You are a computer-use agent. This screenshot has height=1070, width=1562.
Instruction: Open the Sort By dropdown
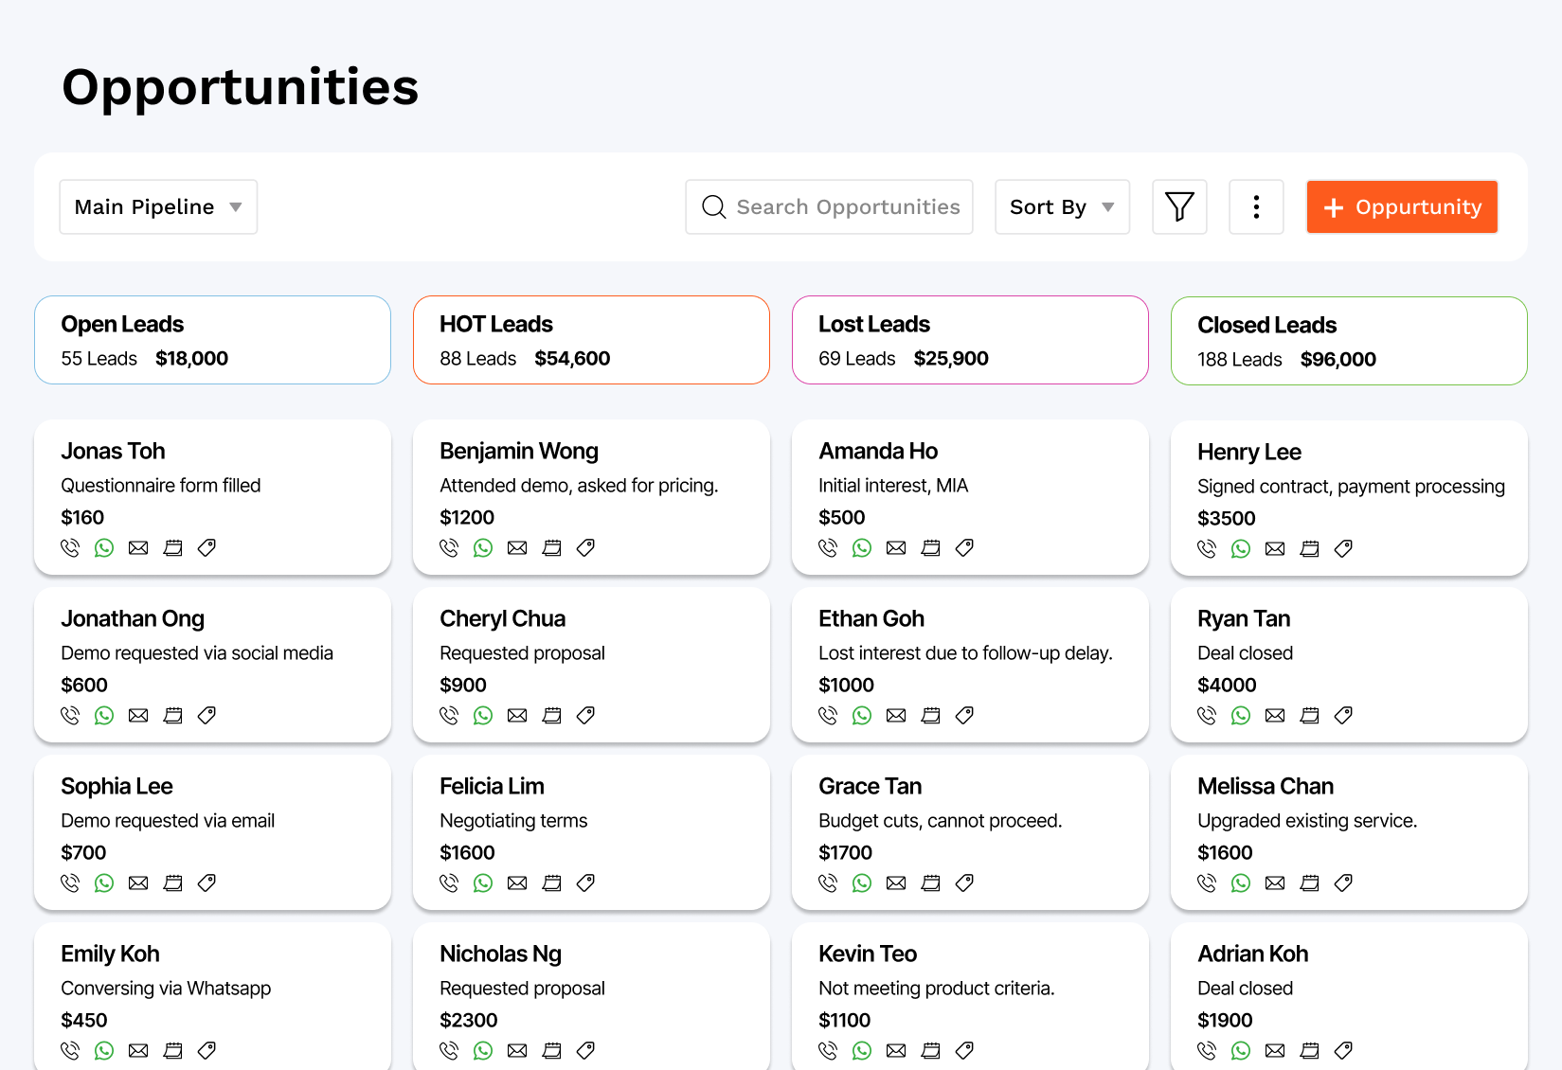pyautogui.click(x=1062, y=206)
